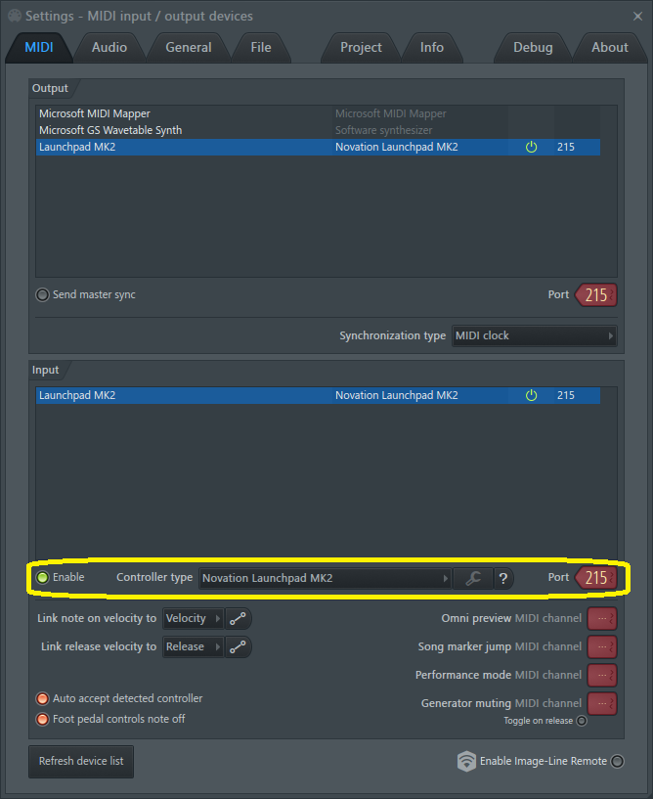
Task: Open the About tab
Action: (x=610, y=47)
